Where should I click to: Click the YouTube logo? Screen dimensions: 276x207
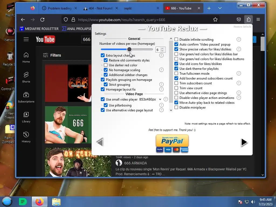click(x=45, y=39)
